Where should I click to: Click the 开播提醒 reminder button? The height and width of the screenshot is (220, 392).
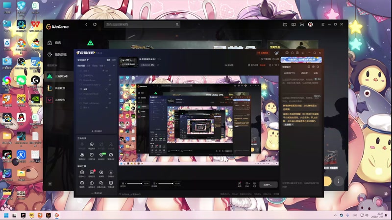tap(266, 59)
